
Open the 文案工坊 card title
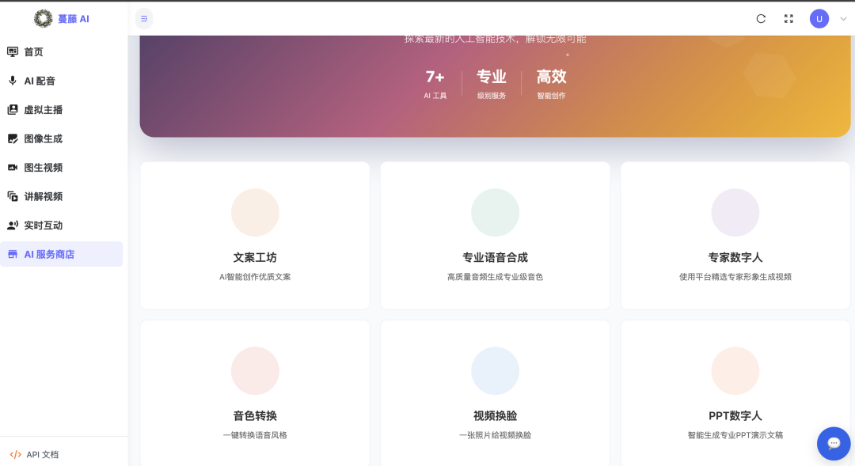click(x=255, y=257)
